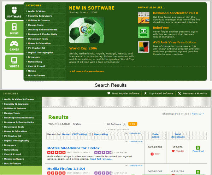
Task: Open Download Accelerator Plus 8 link
Action: pos(176,13)
